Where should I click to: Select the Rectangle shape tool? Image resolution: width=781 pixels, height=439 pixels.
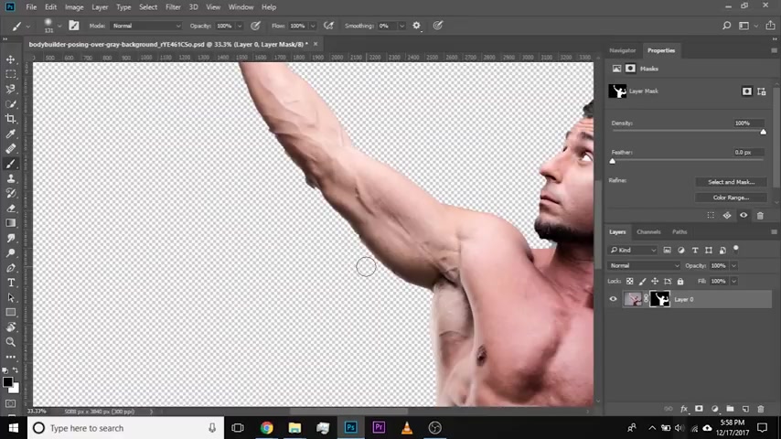click(x=10, y=313)
